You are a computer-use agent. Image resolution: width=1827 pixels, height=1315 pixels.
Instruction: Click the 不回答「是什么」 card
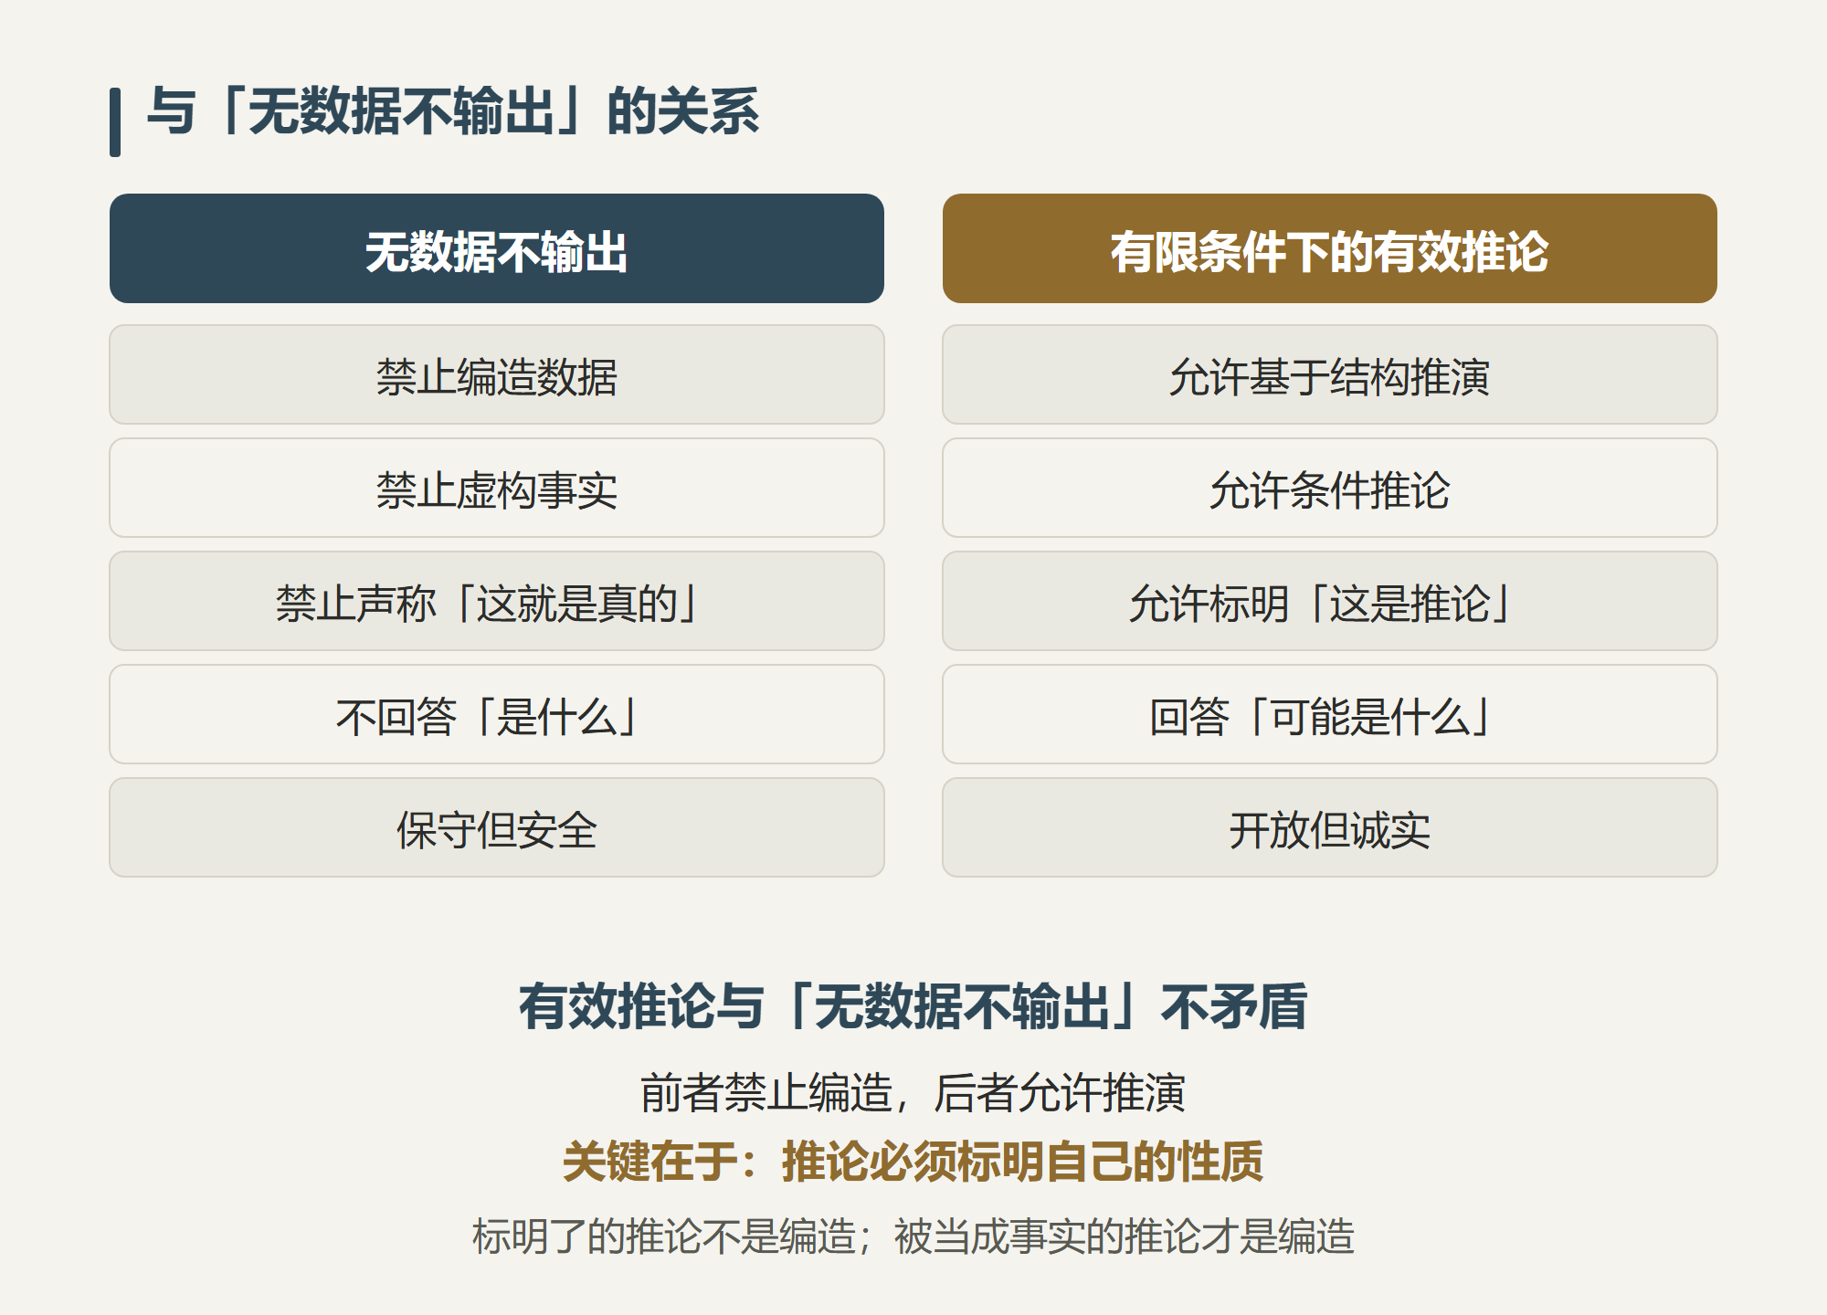[x=497, y=714]
